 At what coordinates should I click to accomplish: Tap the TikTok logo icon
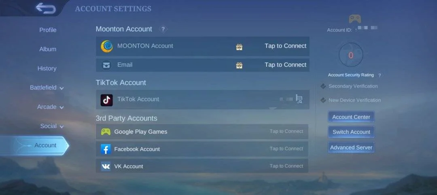(x=106, y=100)
